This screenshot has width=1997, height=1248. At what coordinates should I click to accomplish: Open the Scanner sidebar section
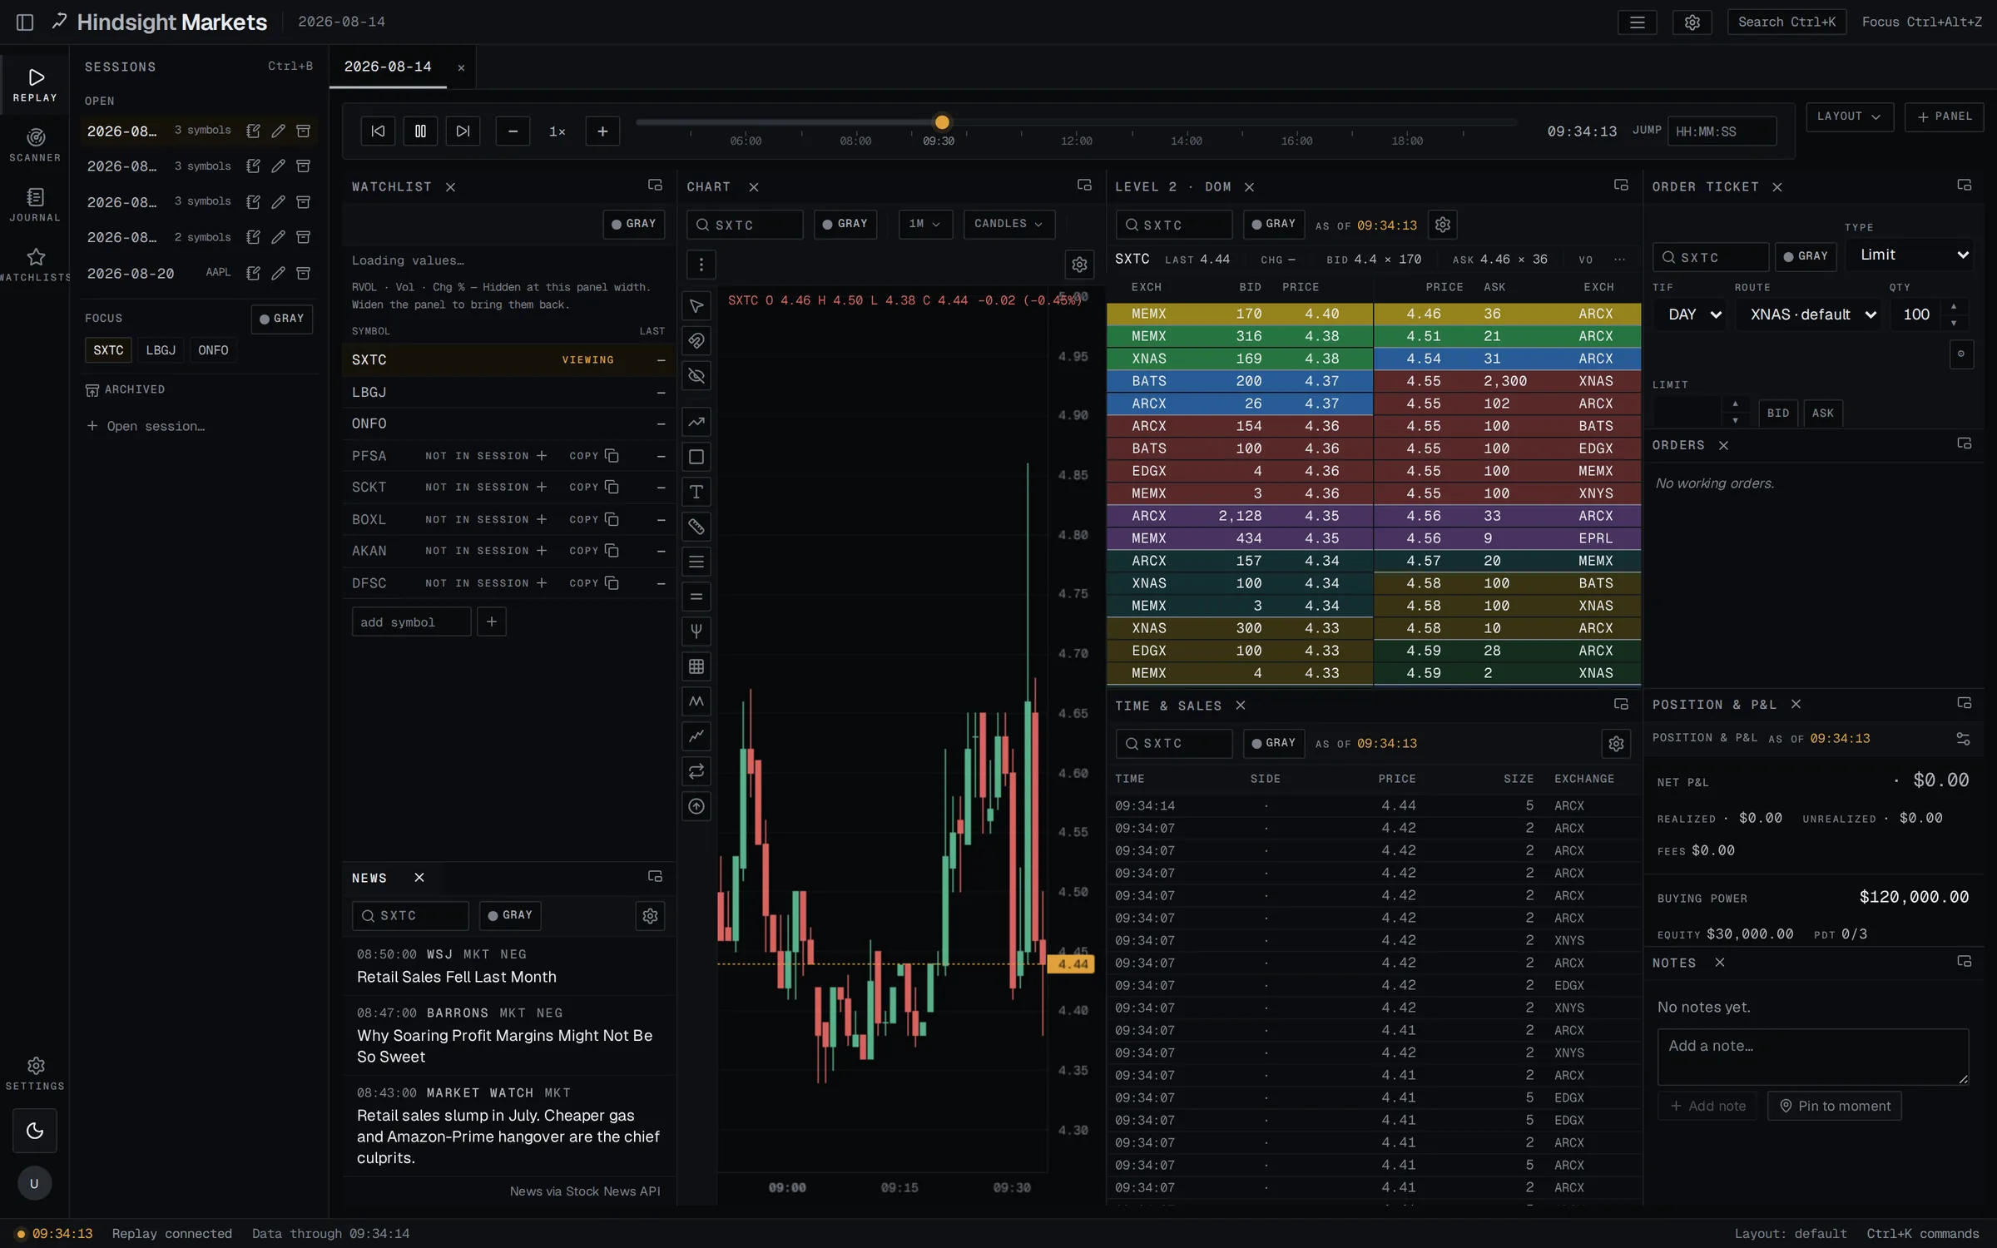(35, 145)
